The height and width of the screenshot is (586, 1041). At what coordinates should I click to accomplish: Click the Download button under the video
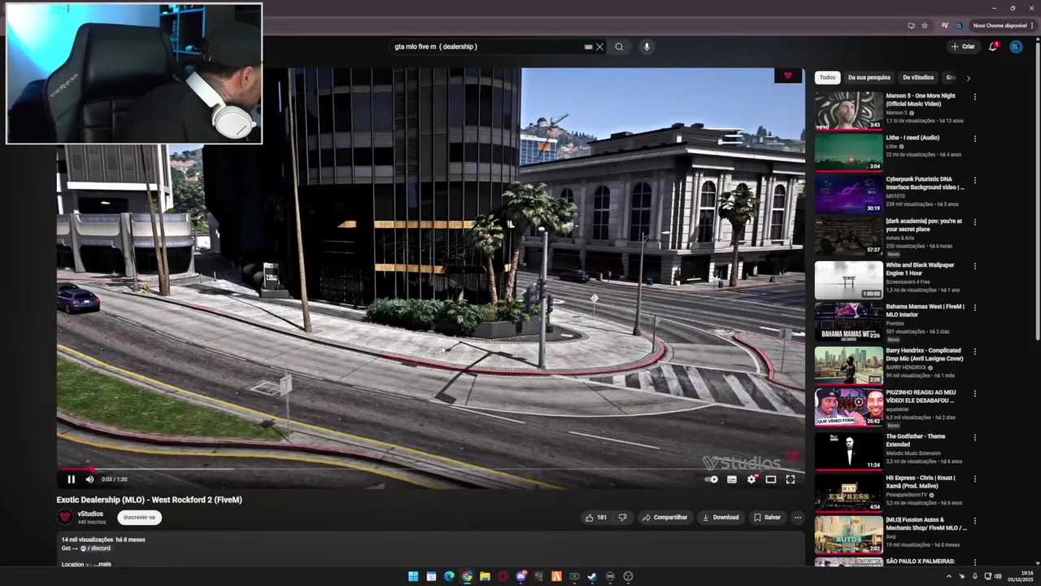tap(721, 518)
